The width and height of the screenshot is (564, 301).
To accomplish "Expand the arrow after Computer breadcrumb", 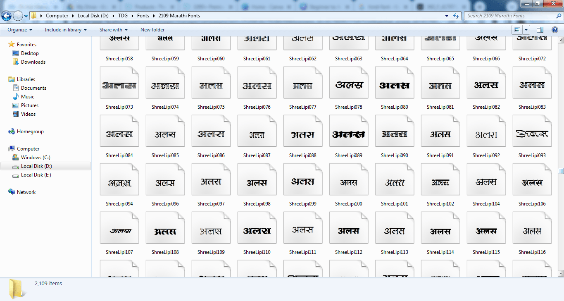I will [74, 16].
